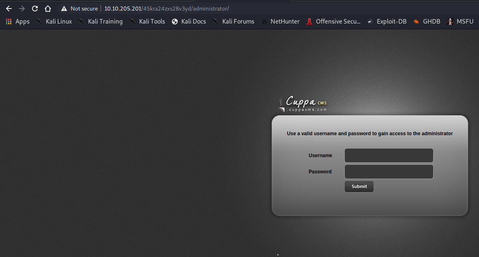Click the MSFU favicon

click(x=450, y=22)
